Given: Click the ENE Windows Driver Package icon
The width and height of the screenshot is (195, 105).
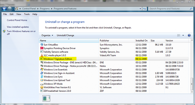Looking at the screenshot, I should pyautogui.click(x=42, y=63).
